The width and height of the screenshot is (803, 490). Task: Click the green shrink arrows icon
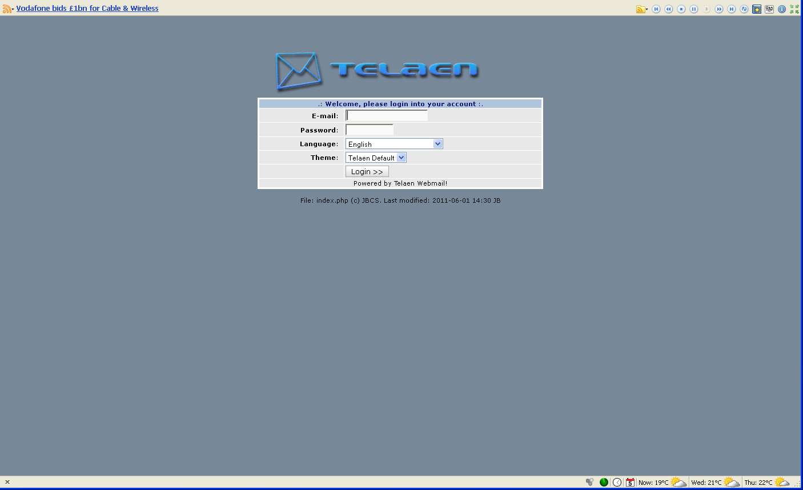point(794,9)
